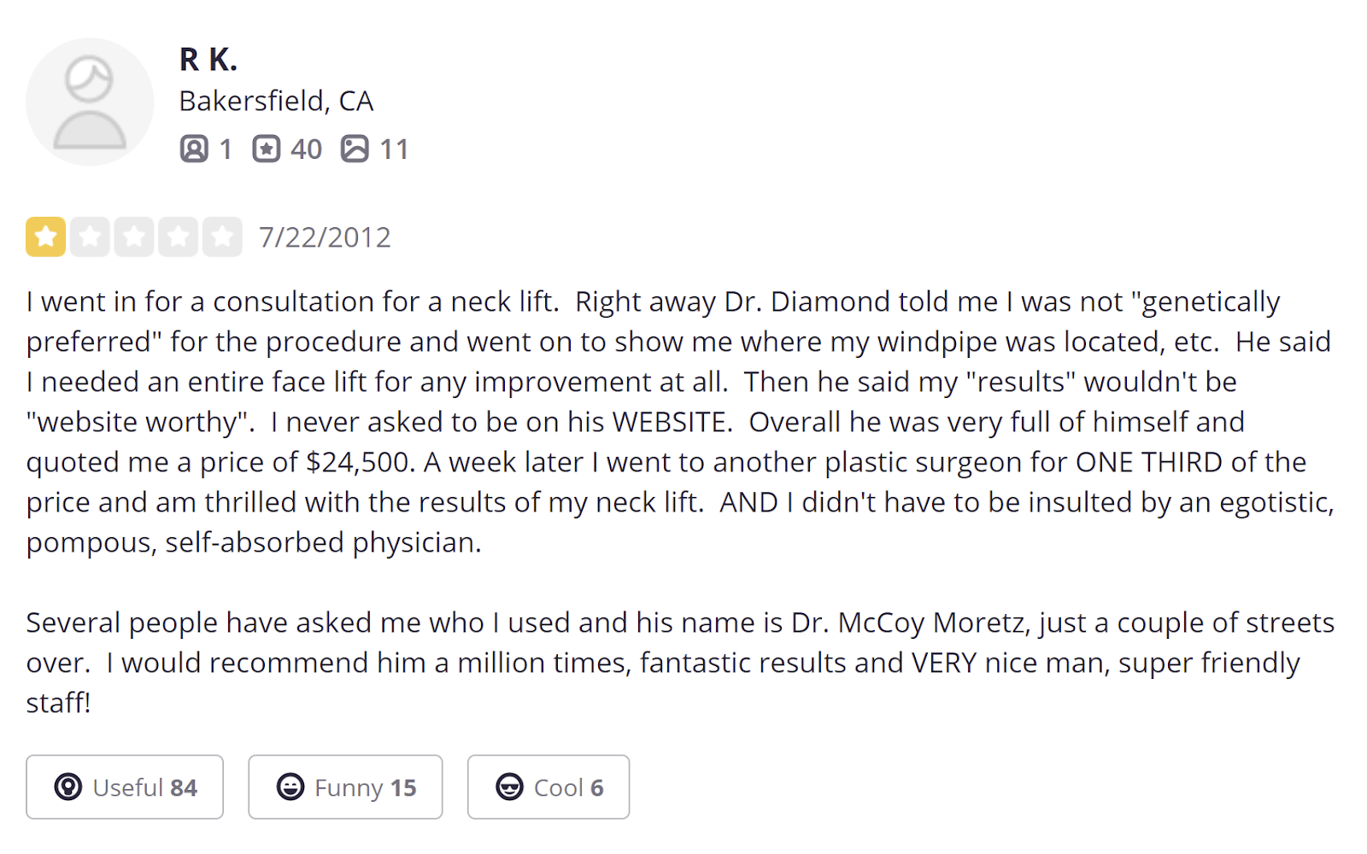Click the fourth gray rating star
This screenshot has height=854, width=1367.
[178, 237]
